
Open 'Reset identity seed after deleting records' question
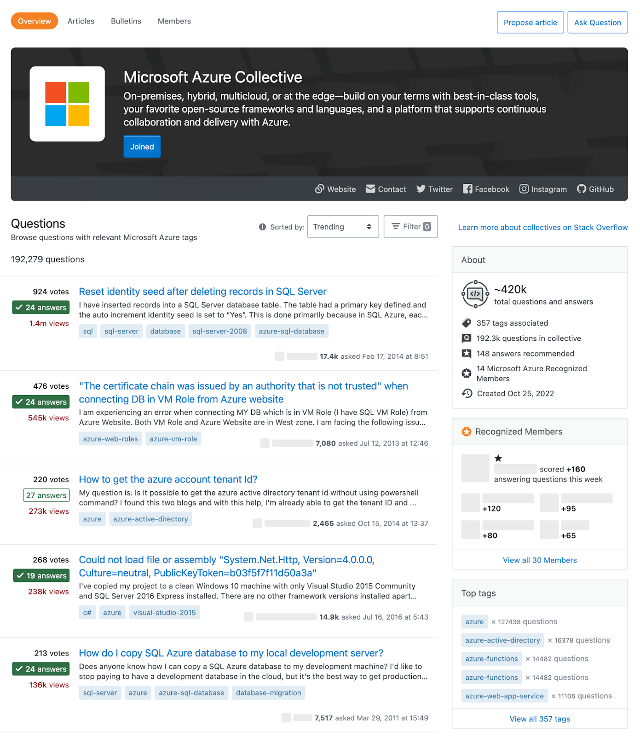[x=203, y=292]
